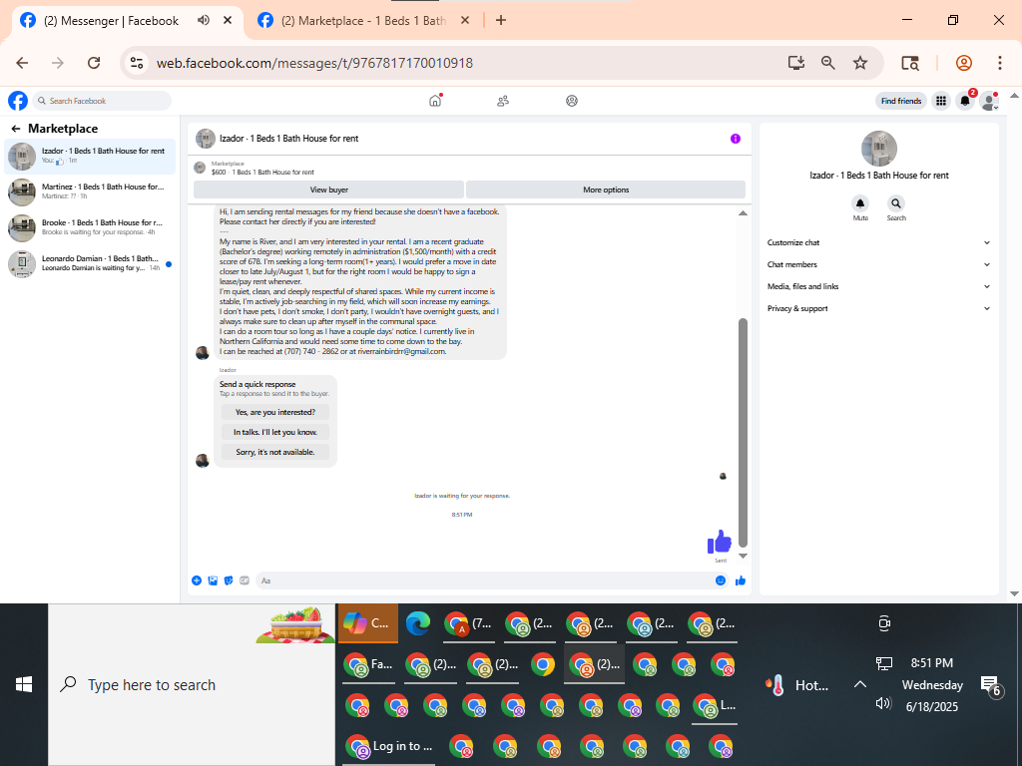
Task: Expand the Customize chat section
Action: (x=878, y=242)
